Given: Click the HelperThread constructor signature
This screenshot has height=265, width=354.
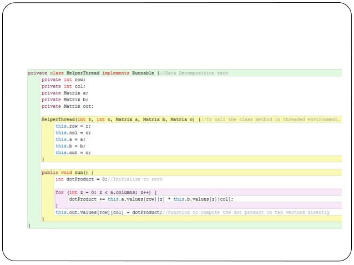Looking at the screenshot, I should (x=118, y=119).
